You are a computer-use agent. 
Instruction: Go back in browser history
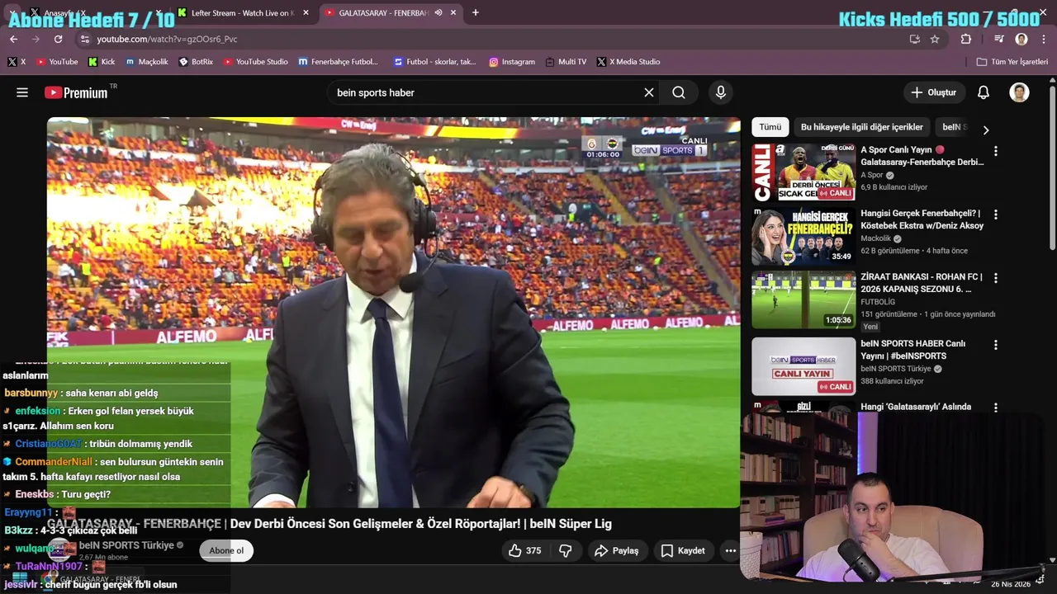(13, 39)
